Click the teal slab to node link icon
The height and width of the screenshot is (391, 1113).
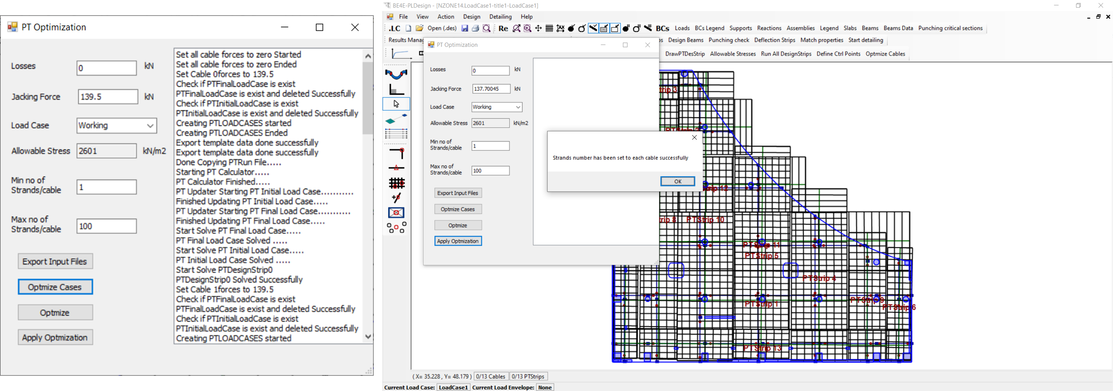point(396,119)
